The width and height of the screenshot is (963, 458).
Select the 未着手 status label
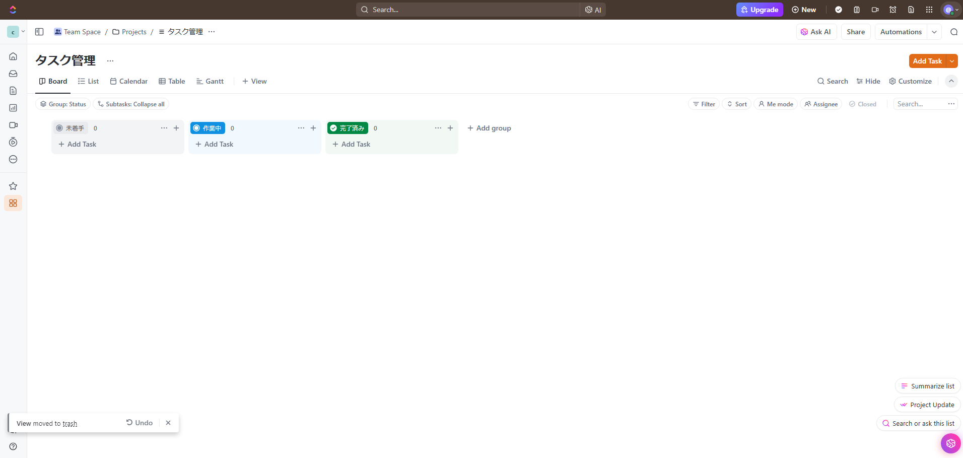(71, 128)
